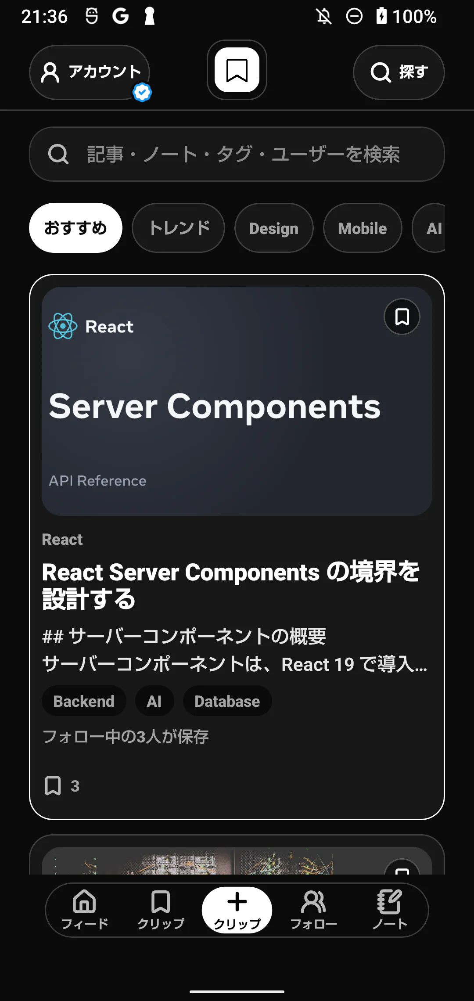Add new clip with plus クリップ button
Screen dimensions: 474x1001
pos(237,910)
